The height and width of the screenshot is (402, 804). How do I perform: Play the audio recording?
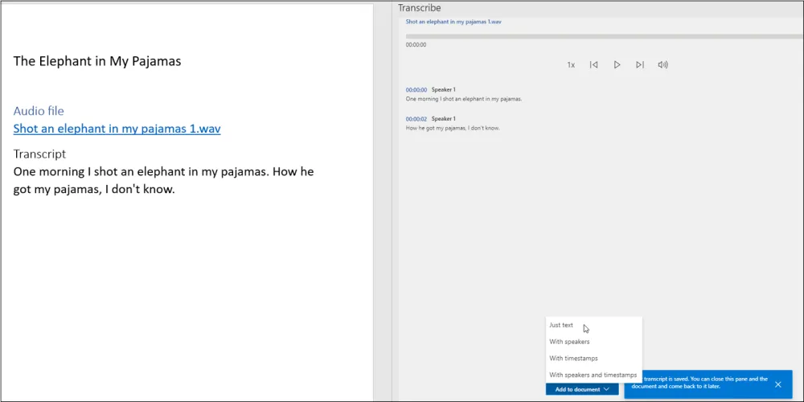tap(617, 65)
